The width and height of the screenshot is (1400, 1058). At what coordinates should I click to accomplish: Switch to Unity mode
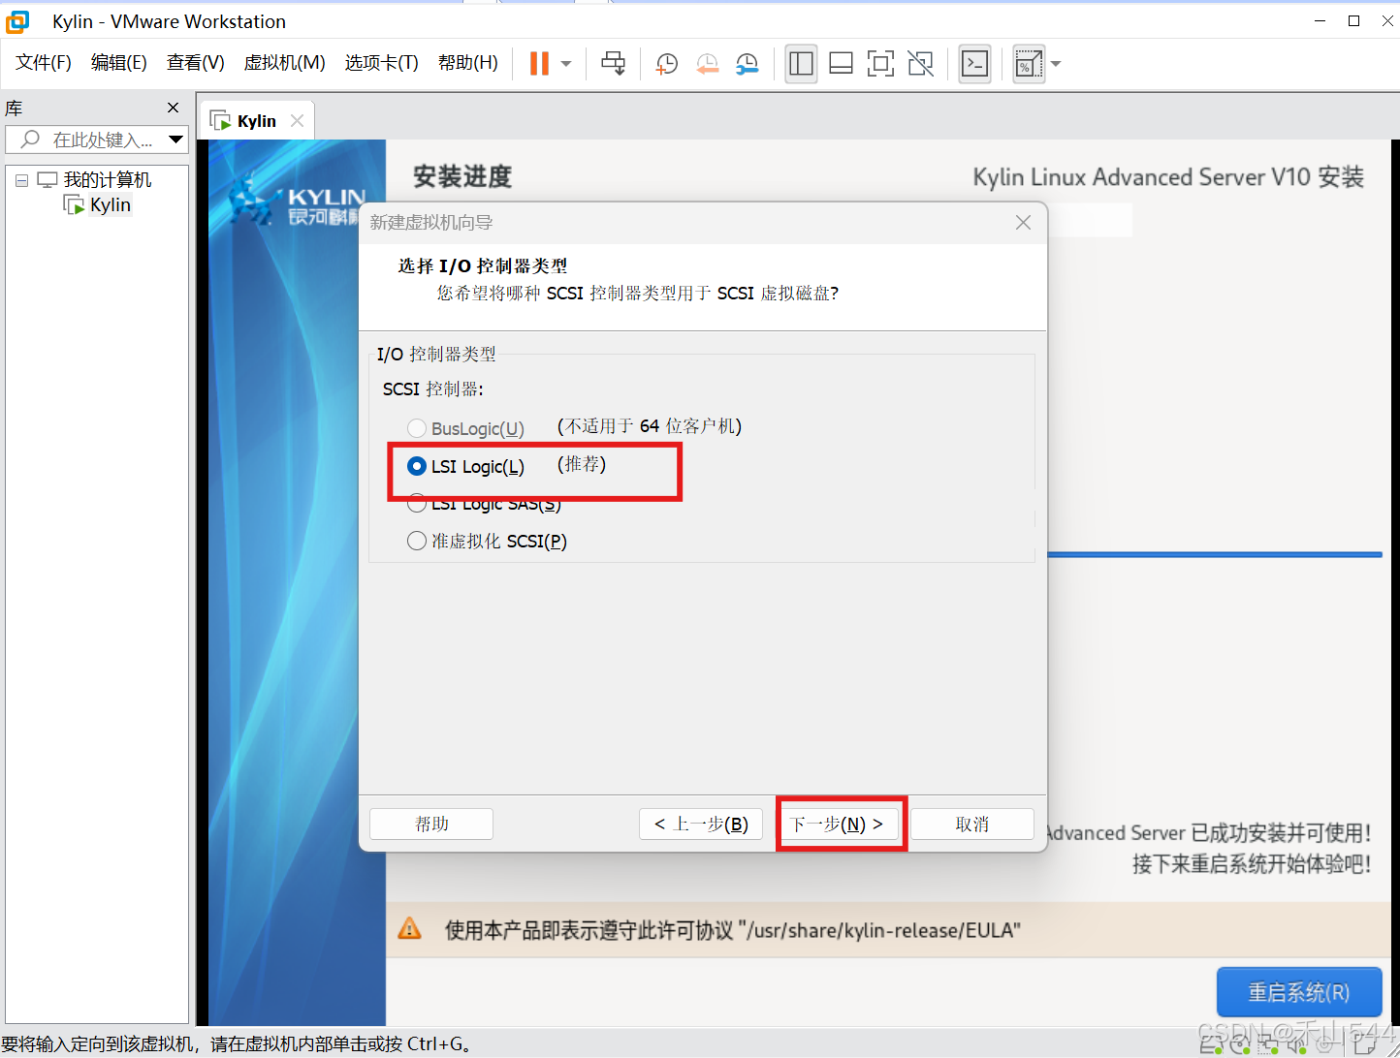pyautogui.click(x=920, y=64)
